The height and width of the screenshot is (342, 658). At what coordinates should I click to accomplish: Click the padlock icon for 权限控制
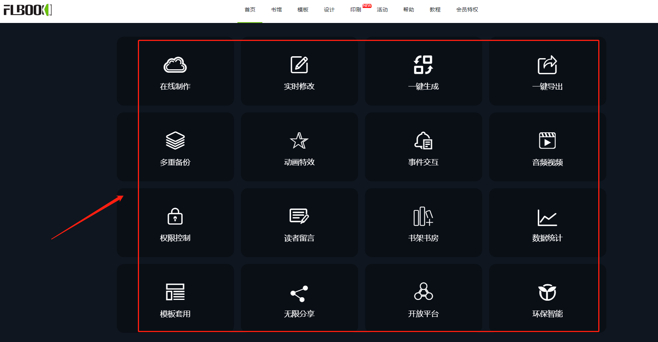coord(175,216)
